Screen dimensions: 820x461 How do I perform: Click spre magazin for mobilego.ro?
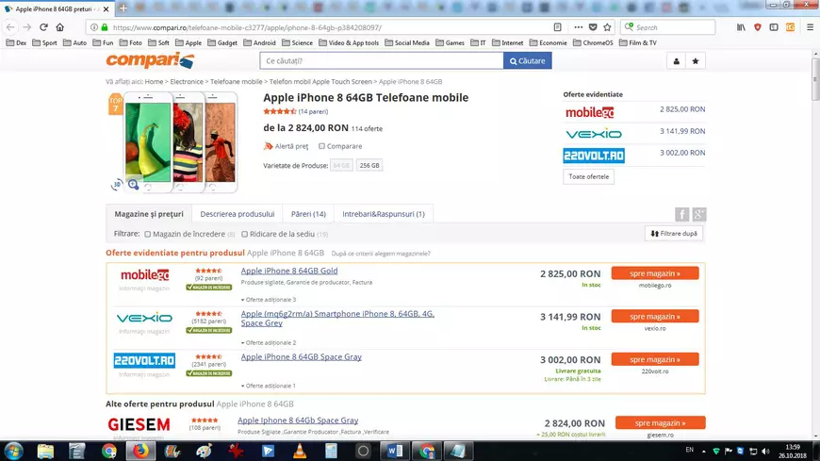pos(655,273)
